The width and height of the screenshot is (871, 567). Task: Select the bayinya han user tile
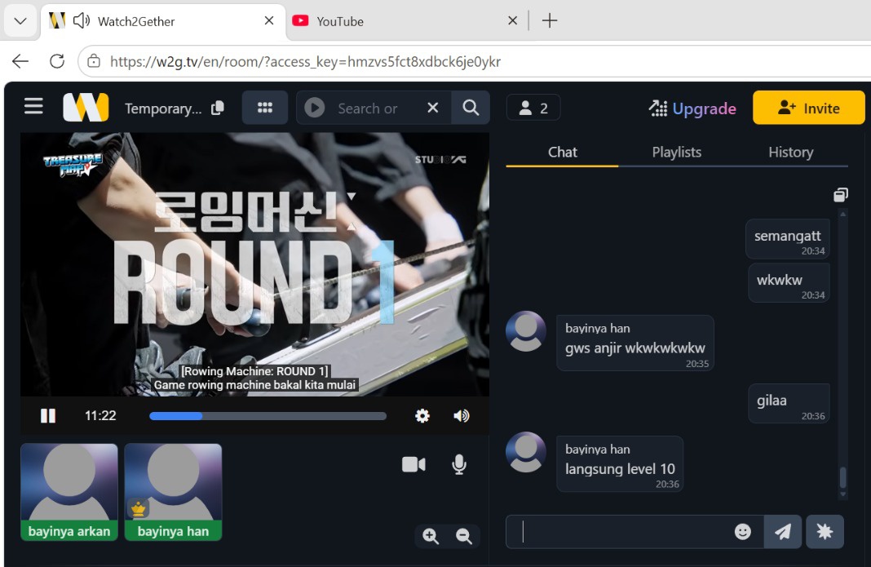click(x=174, y=492)
